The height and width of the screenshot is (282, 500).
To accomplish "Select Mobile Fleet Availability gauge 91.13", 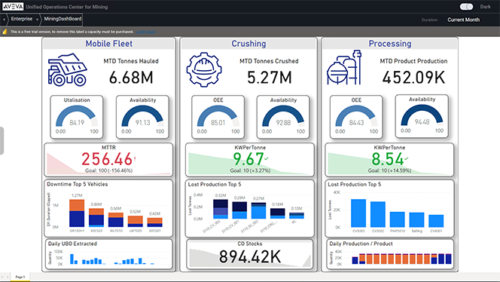I will click(x=142, y=117).
